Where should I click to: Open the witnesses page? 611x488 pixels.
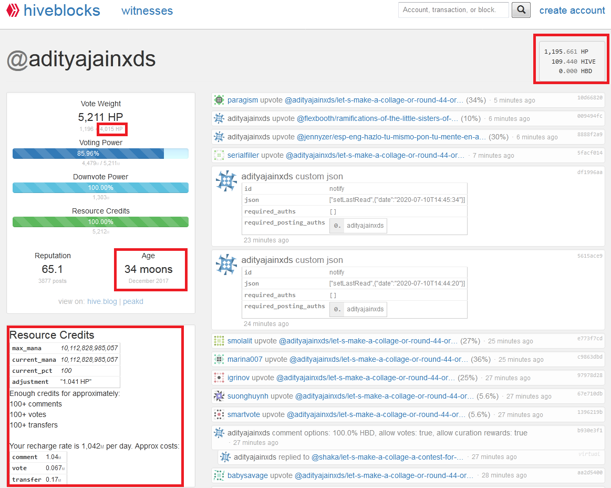coord(147,10)
